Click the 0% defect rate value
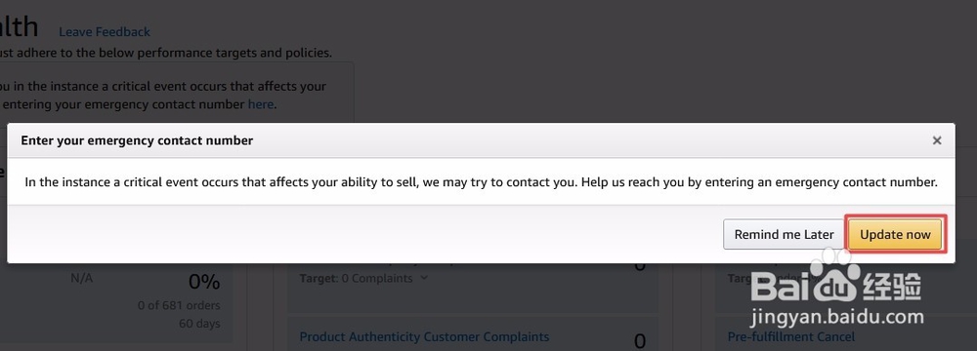Viewport: 977px width, 351px height. pyautogui.click(x=204, y=282)
